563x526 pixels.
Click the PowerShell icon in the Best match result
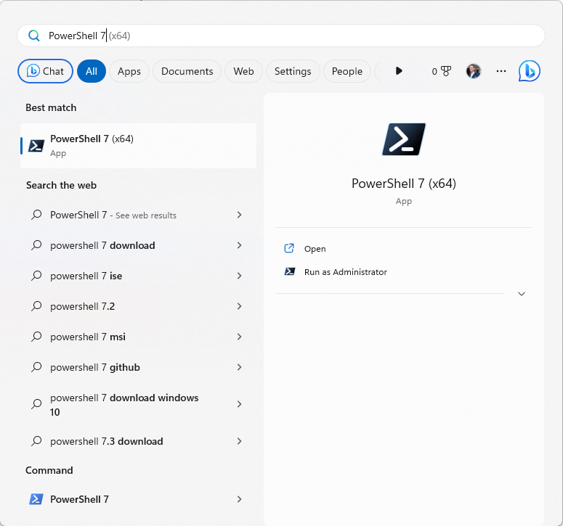click(x=36, y=146)
